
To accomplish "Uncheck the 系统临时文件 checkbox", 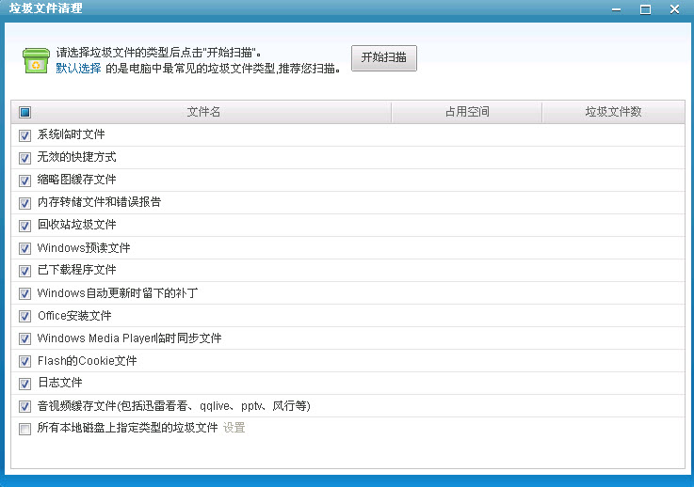I will [25, 135].
